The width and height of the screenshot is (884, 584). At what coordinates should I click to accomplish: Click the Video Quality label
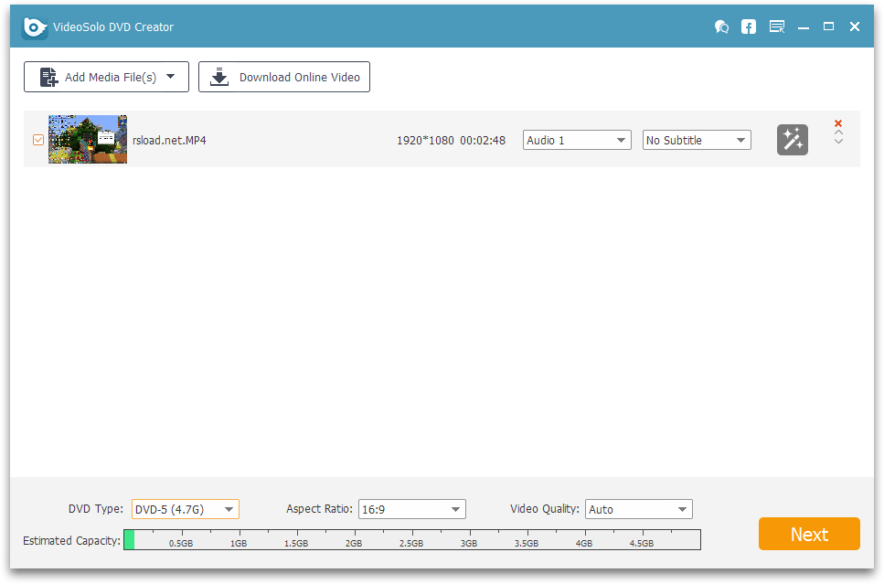pyautogui.click(x=545, y=508)
